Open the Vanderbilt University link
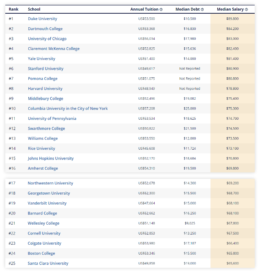The height and width of the screenshot is (272, 260). pos(47,203)
